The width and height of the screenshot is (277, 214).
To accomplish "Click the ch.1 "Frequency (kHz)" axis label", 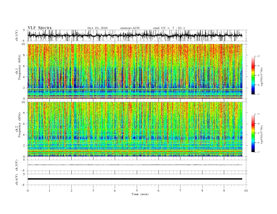I will pyautogui.click(x=19, y=67).
